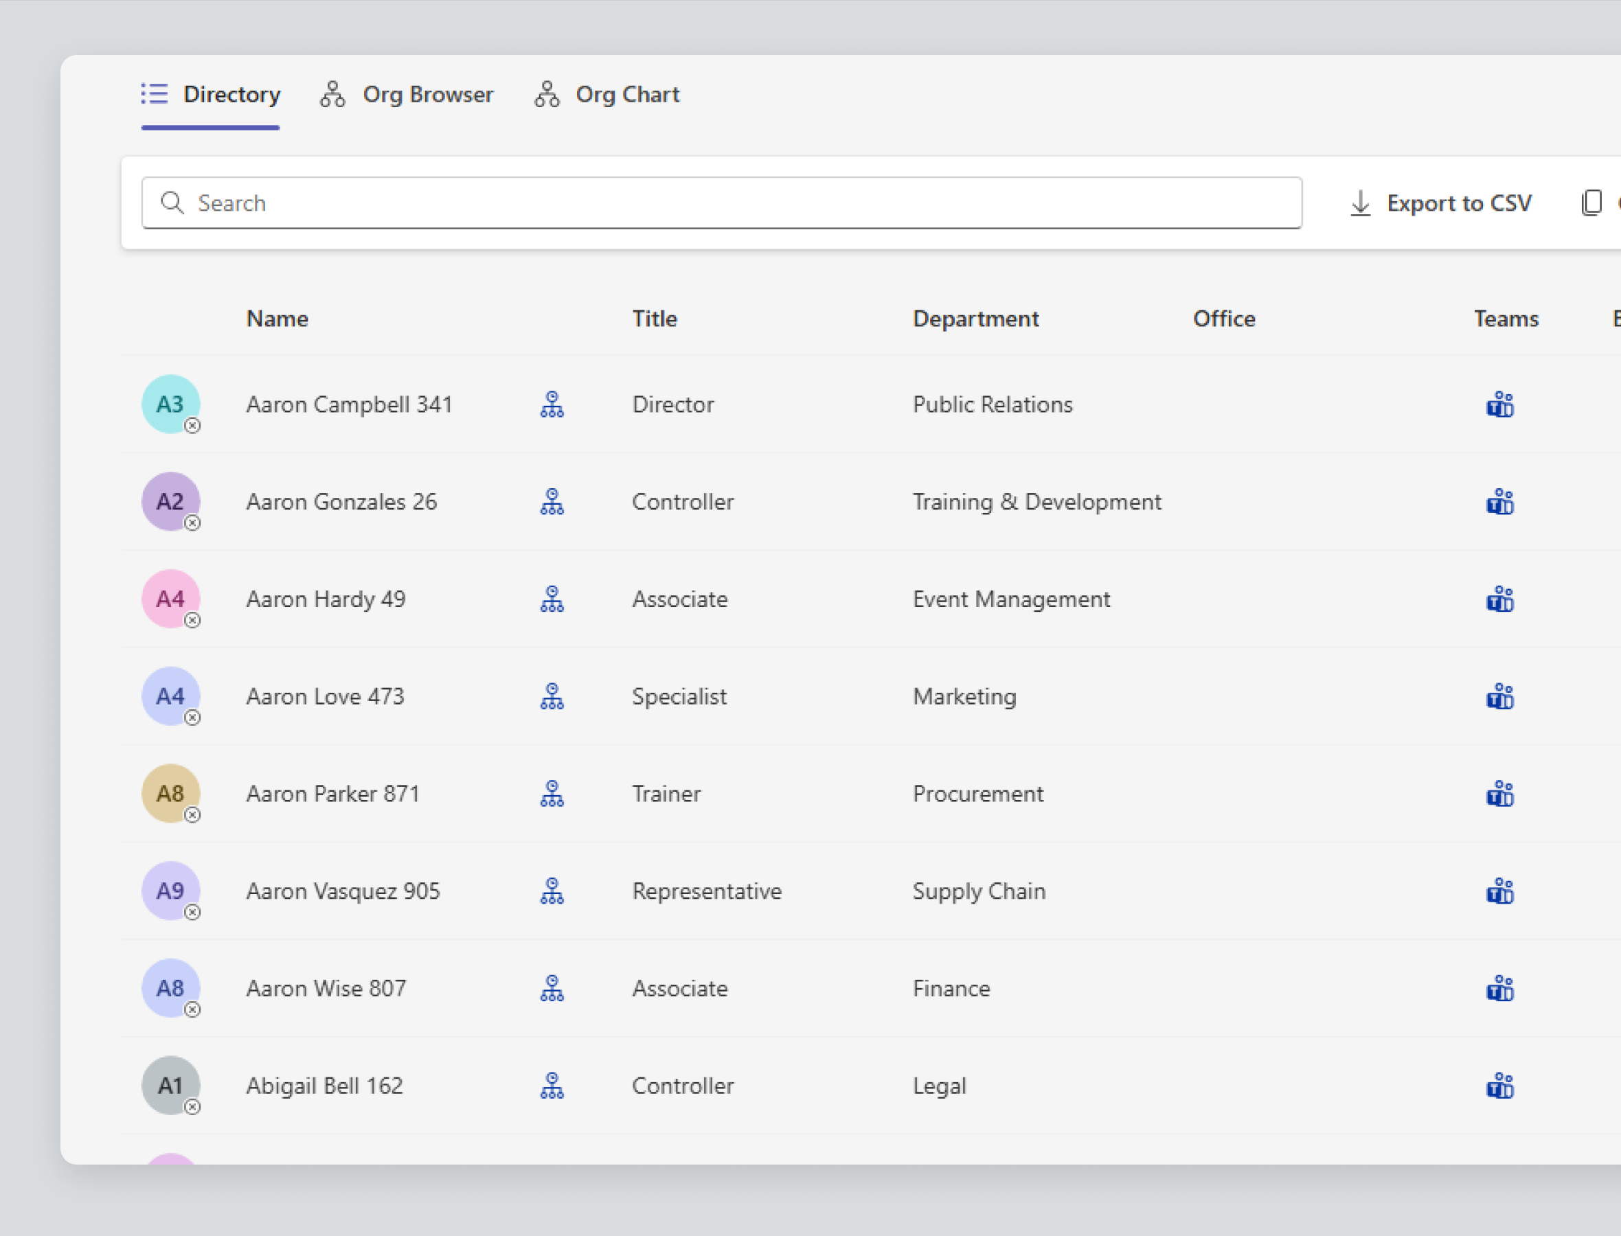Click the Specialist title cell

pos(679,696)
